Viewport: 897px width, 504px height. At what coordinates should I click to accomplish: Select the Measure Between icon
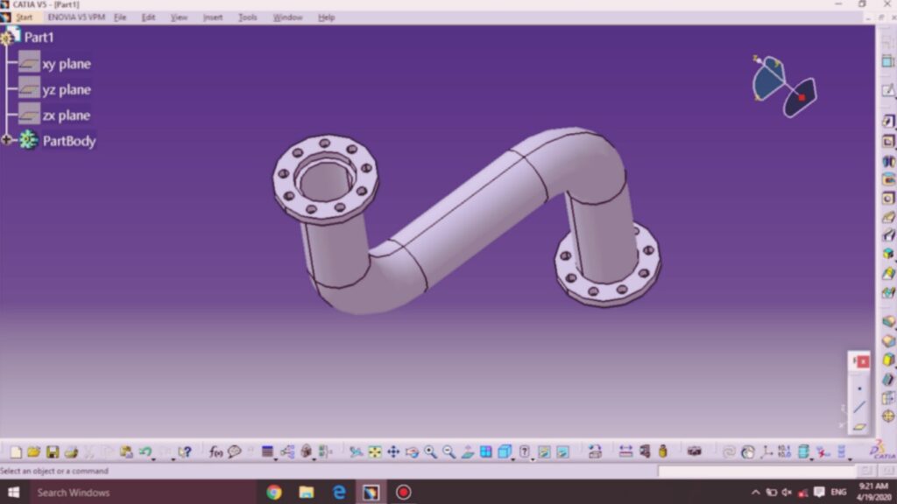click(x=625, y=452)
